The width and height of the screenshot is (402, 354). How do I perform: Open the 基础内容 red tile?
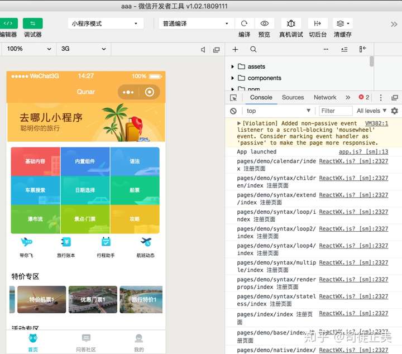(x=35, y=161)
